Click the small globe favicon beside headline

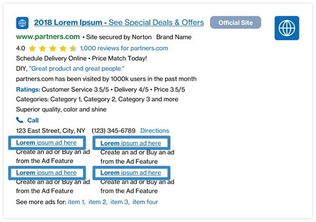22,23
